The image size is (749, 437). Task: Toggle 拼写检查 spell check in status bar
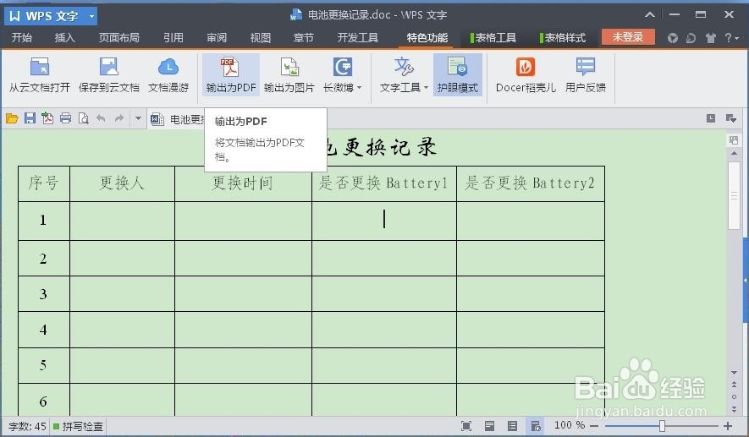[x=79, y=426]
